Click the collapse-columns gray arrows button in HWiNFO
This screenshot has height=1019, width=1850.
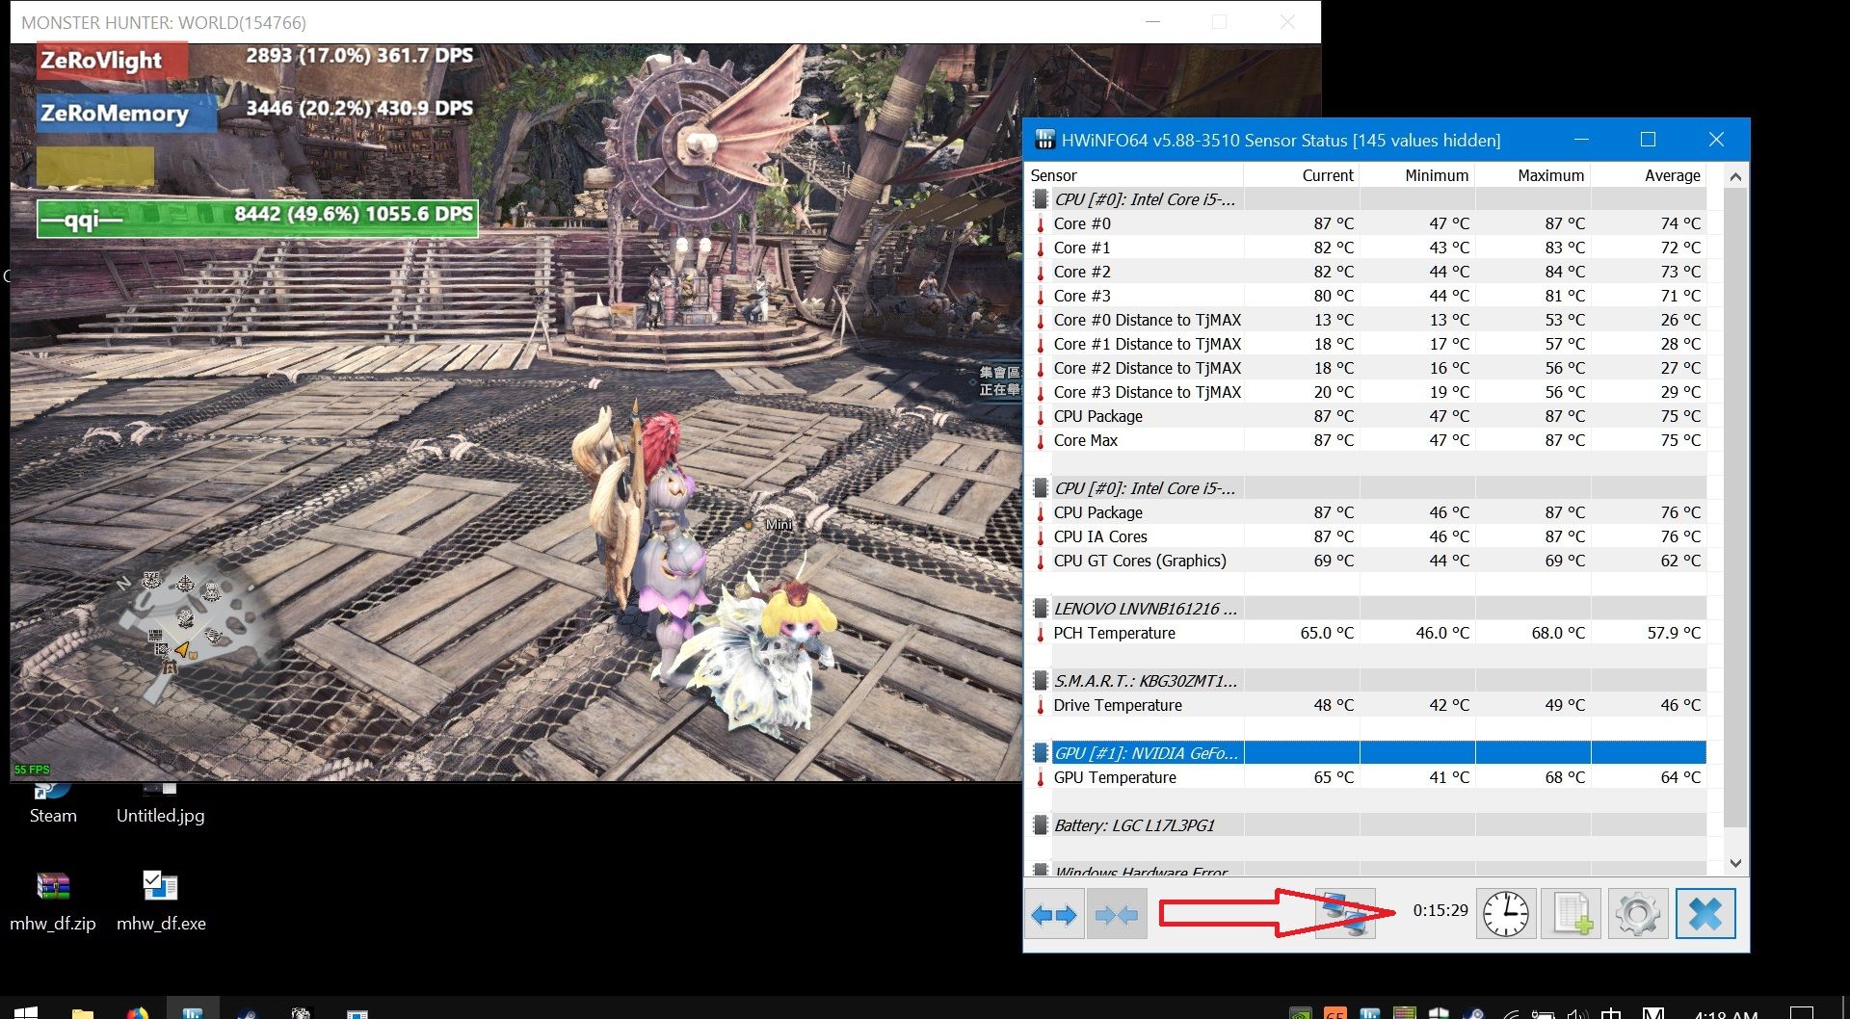(x=1117, y=914)
